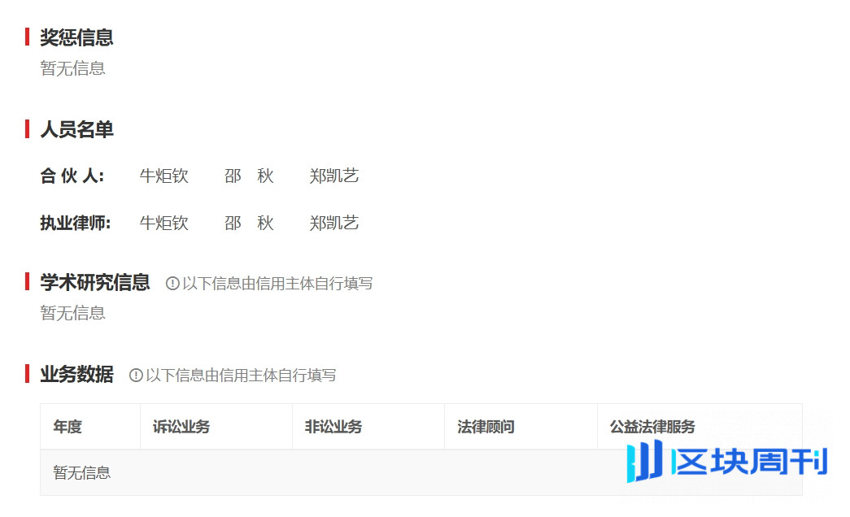This screenshot has height=517, width=850.
Task: Open lawyer 郑凯艺 in 执业律师 row
Action: (x=334, y=224)
